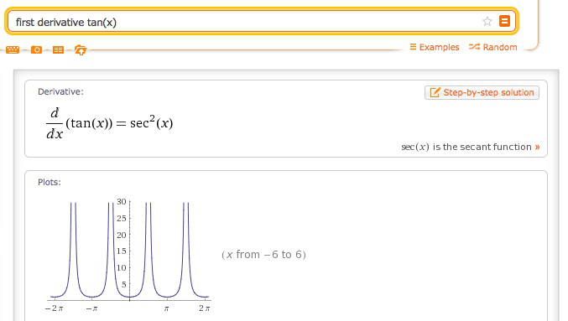The height and width of the screenshot is (321, 568).
Task: Click the Derivative pod heading
Action: point(60,92)
